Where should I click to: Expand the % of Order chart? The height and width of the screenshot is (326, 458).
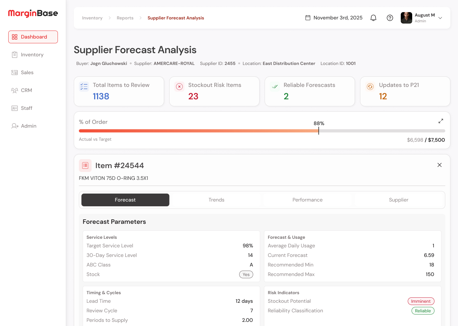point(441,121)
